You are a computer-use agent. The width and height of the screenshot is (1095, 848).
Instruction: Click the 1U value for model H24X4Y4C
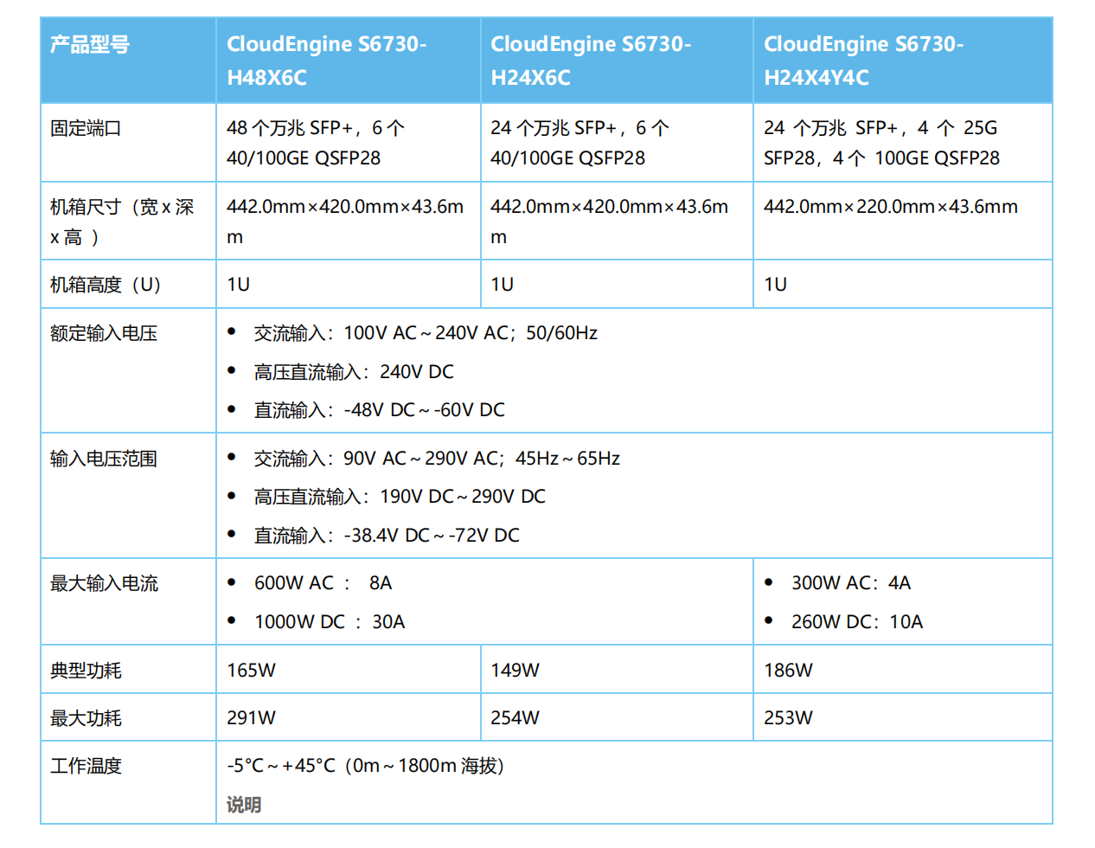pyautogui.click(x=775, y=285)
